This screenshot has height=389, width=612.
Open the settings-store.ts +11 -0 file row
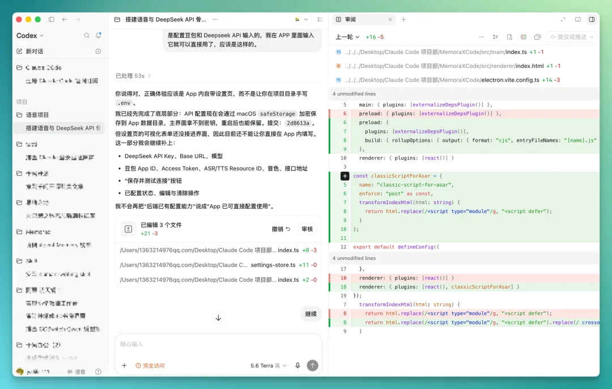pos(218,265)
